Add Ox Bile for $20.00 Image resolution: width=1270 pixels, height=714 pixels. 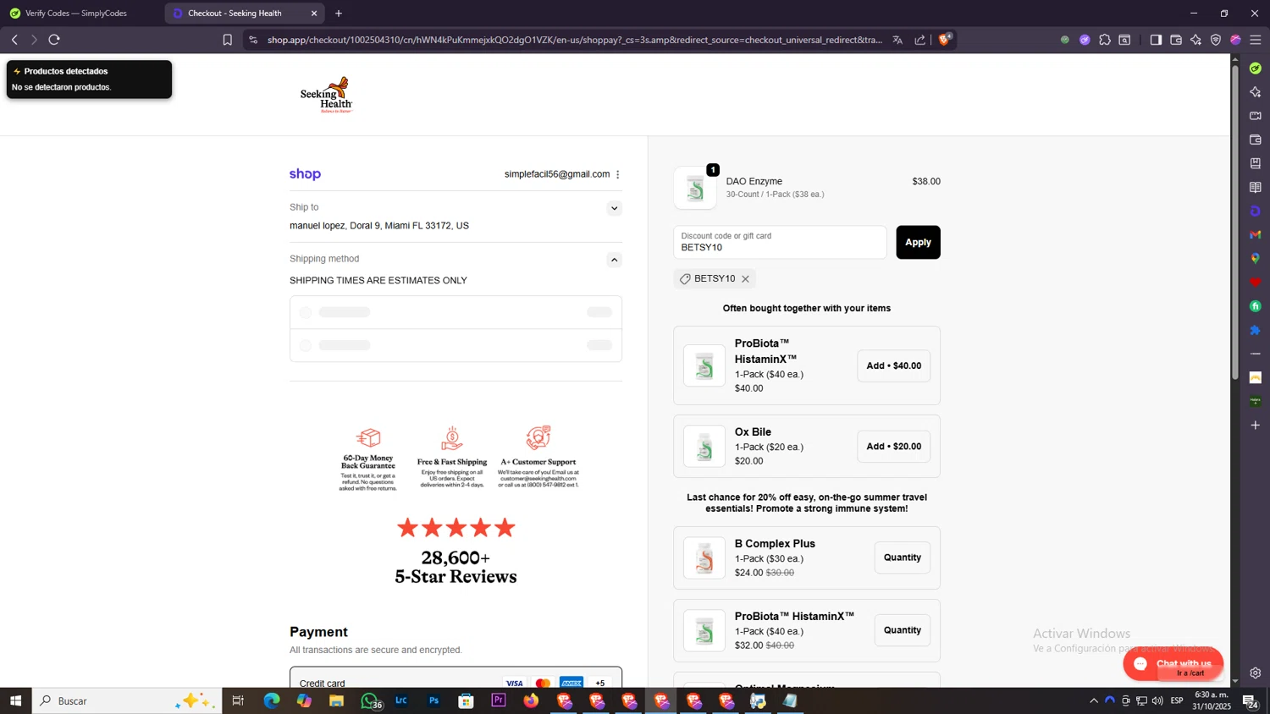[893, 447]
